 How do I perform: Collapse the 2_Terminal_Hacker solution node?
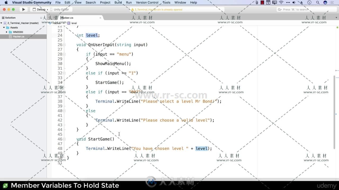tap(2, 23)
